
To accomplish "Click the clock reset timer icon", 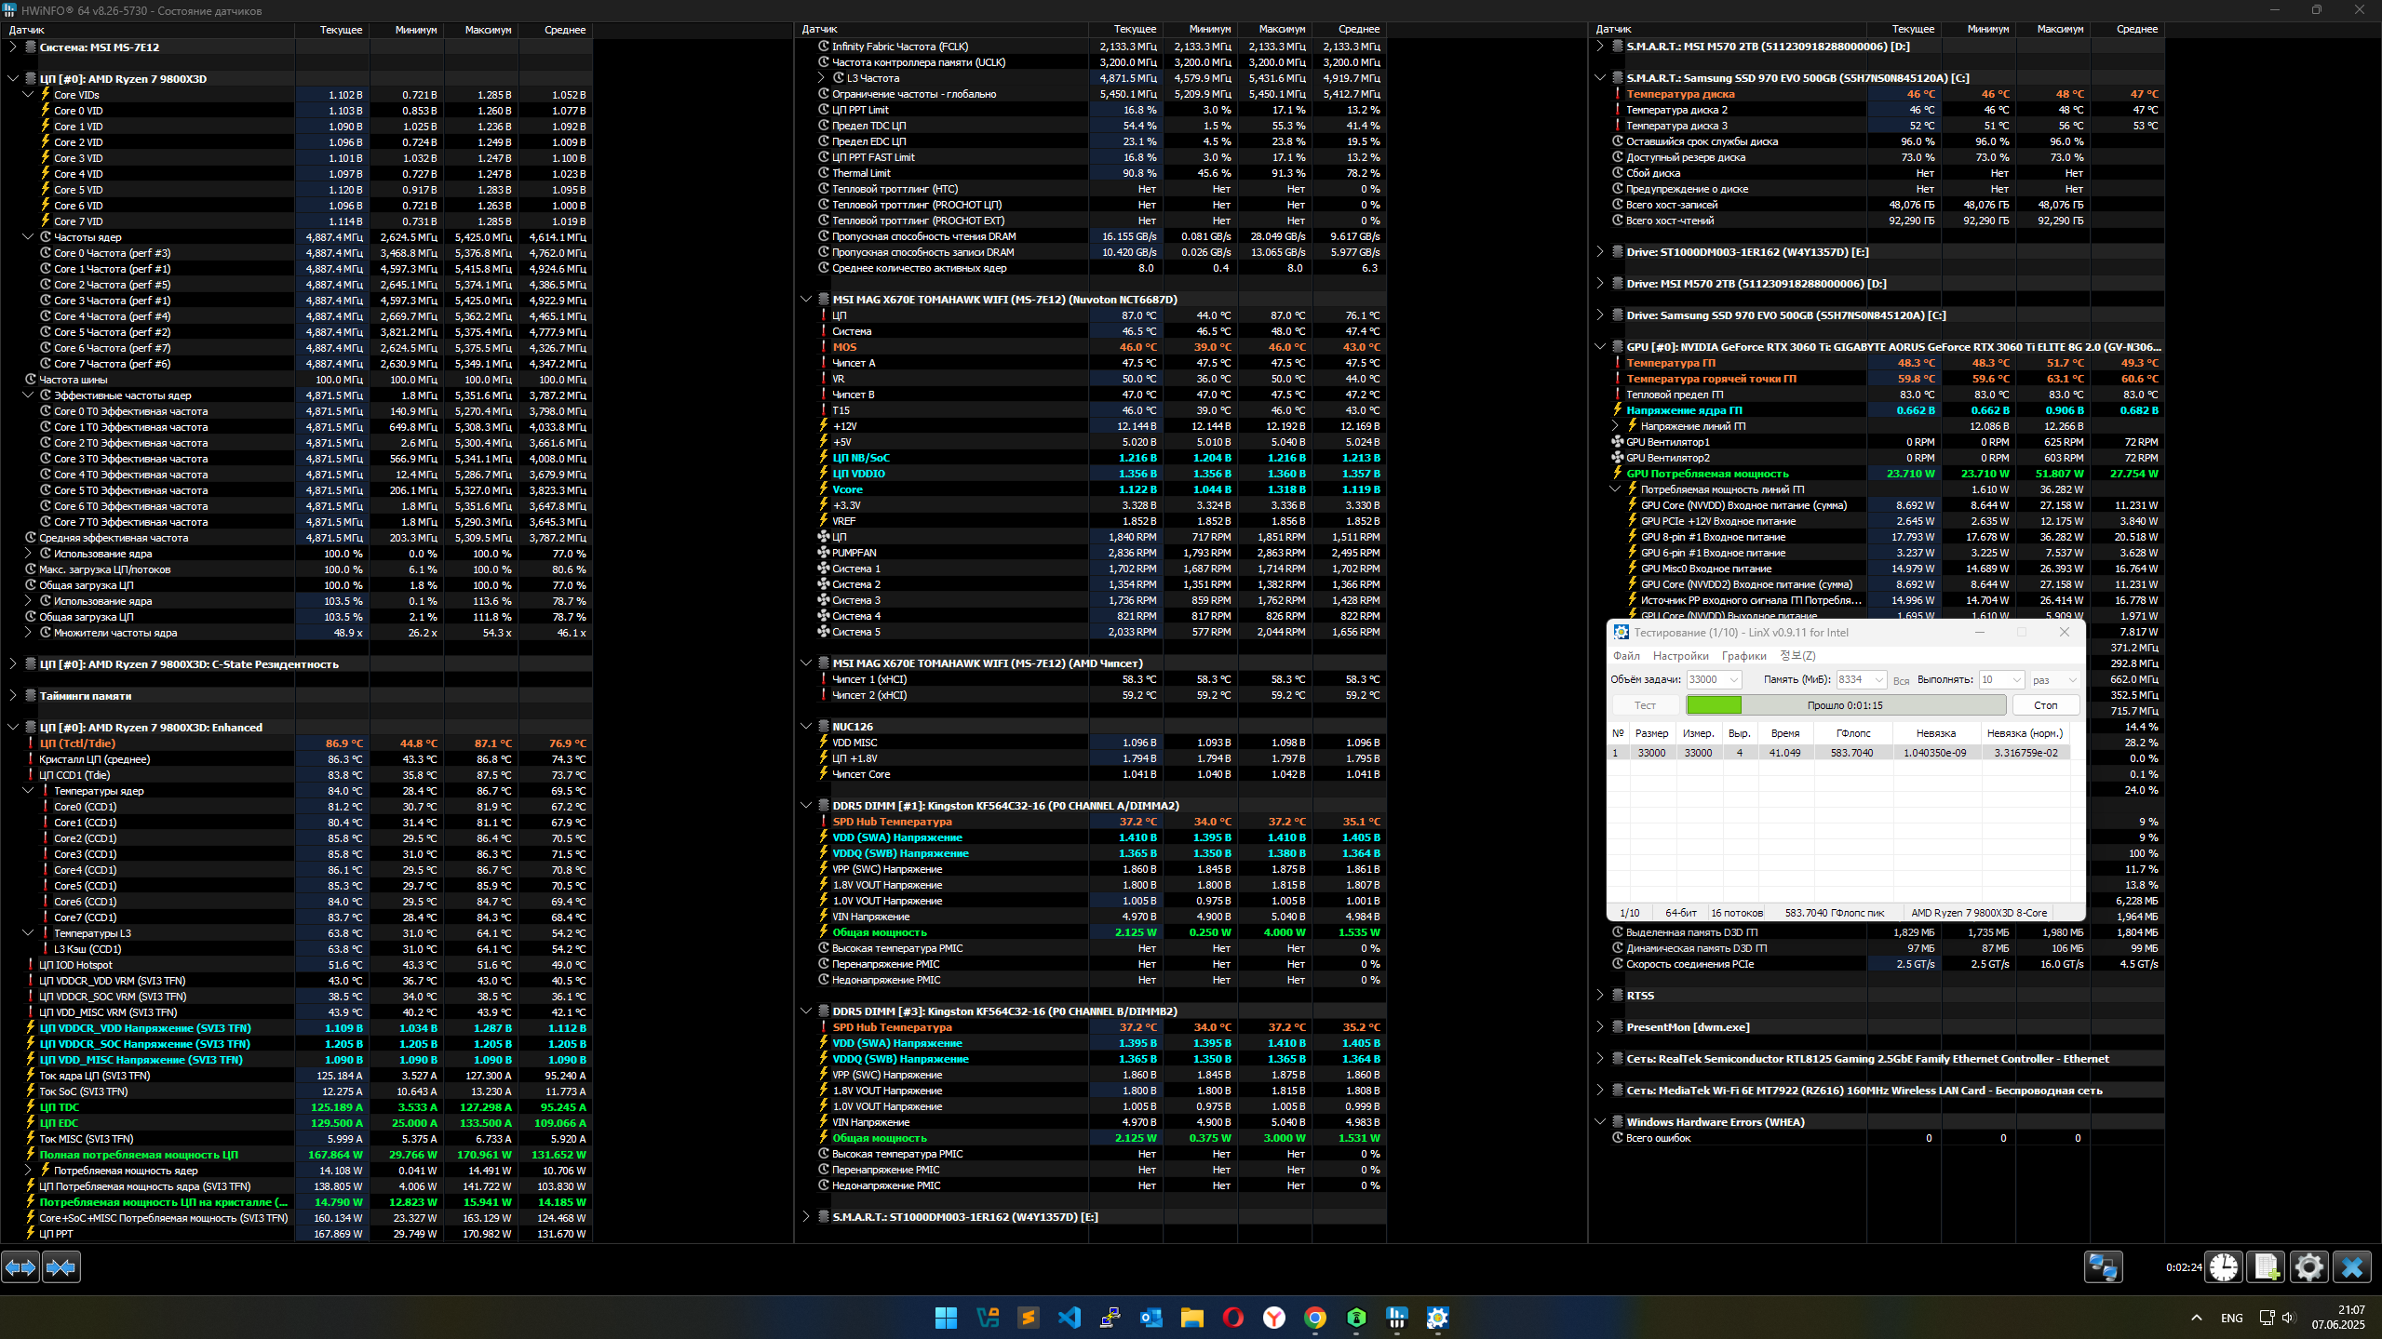I will point(2224,1267).
